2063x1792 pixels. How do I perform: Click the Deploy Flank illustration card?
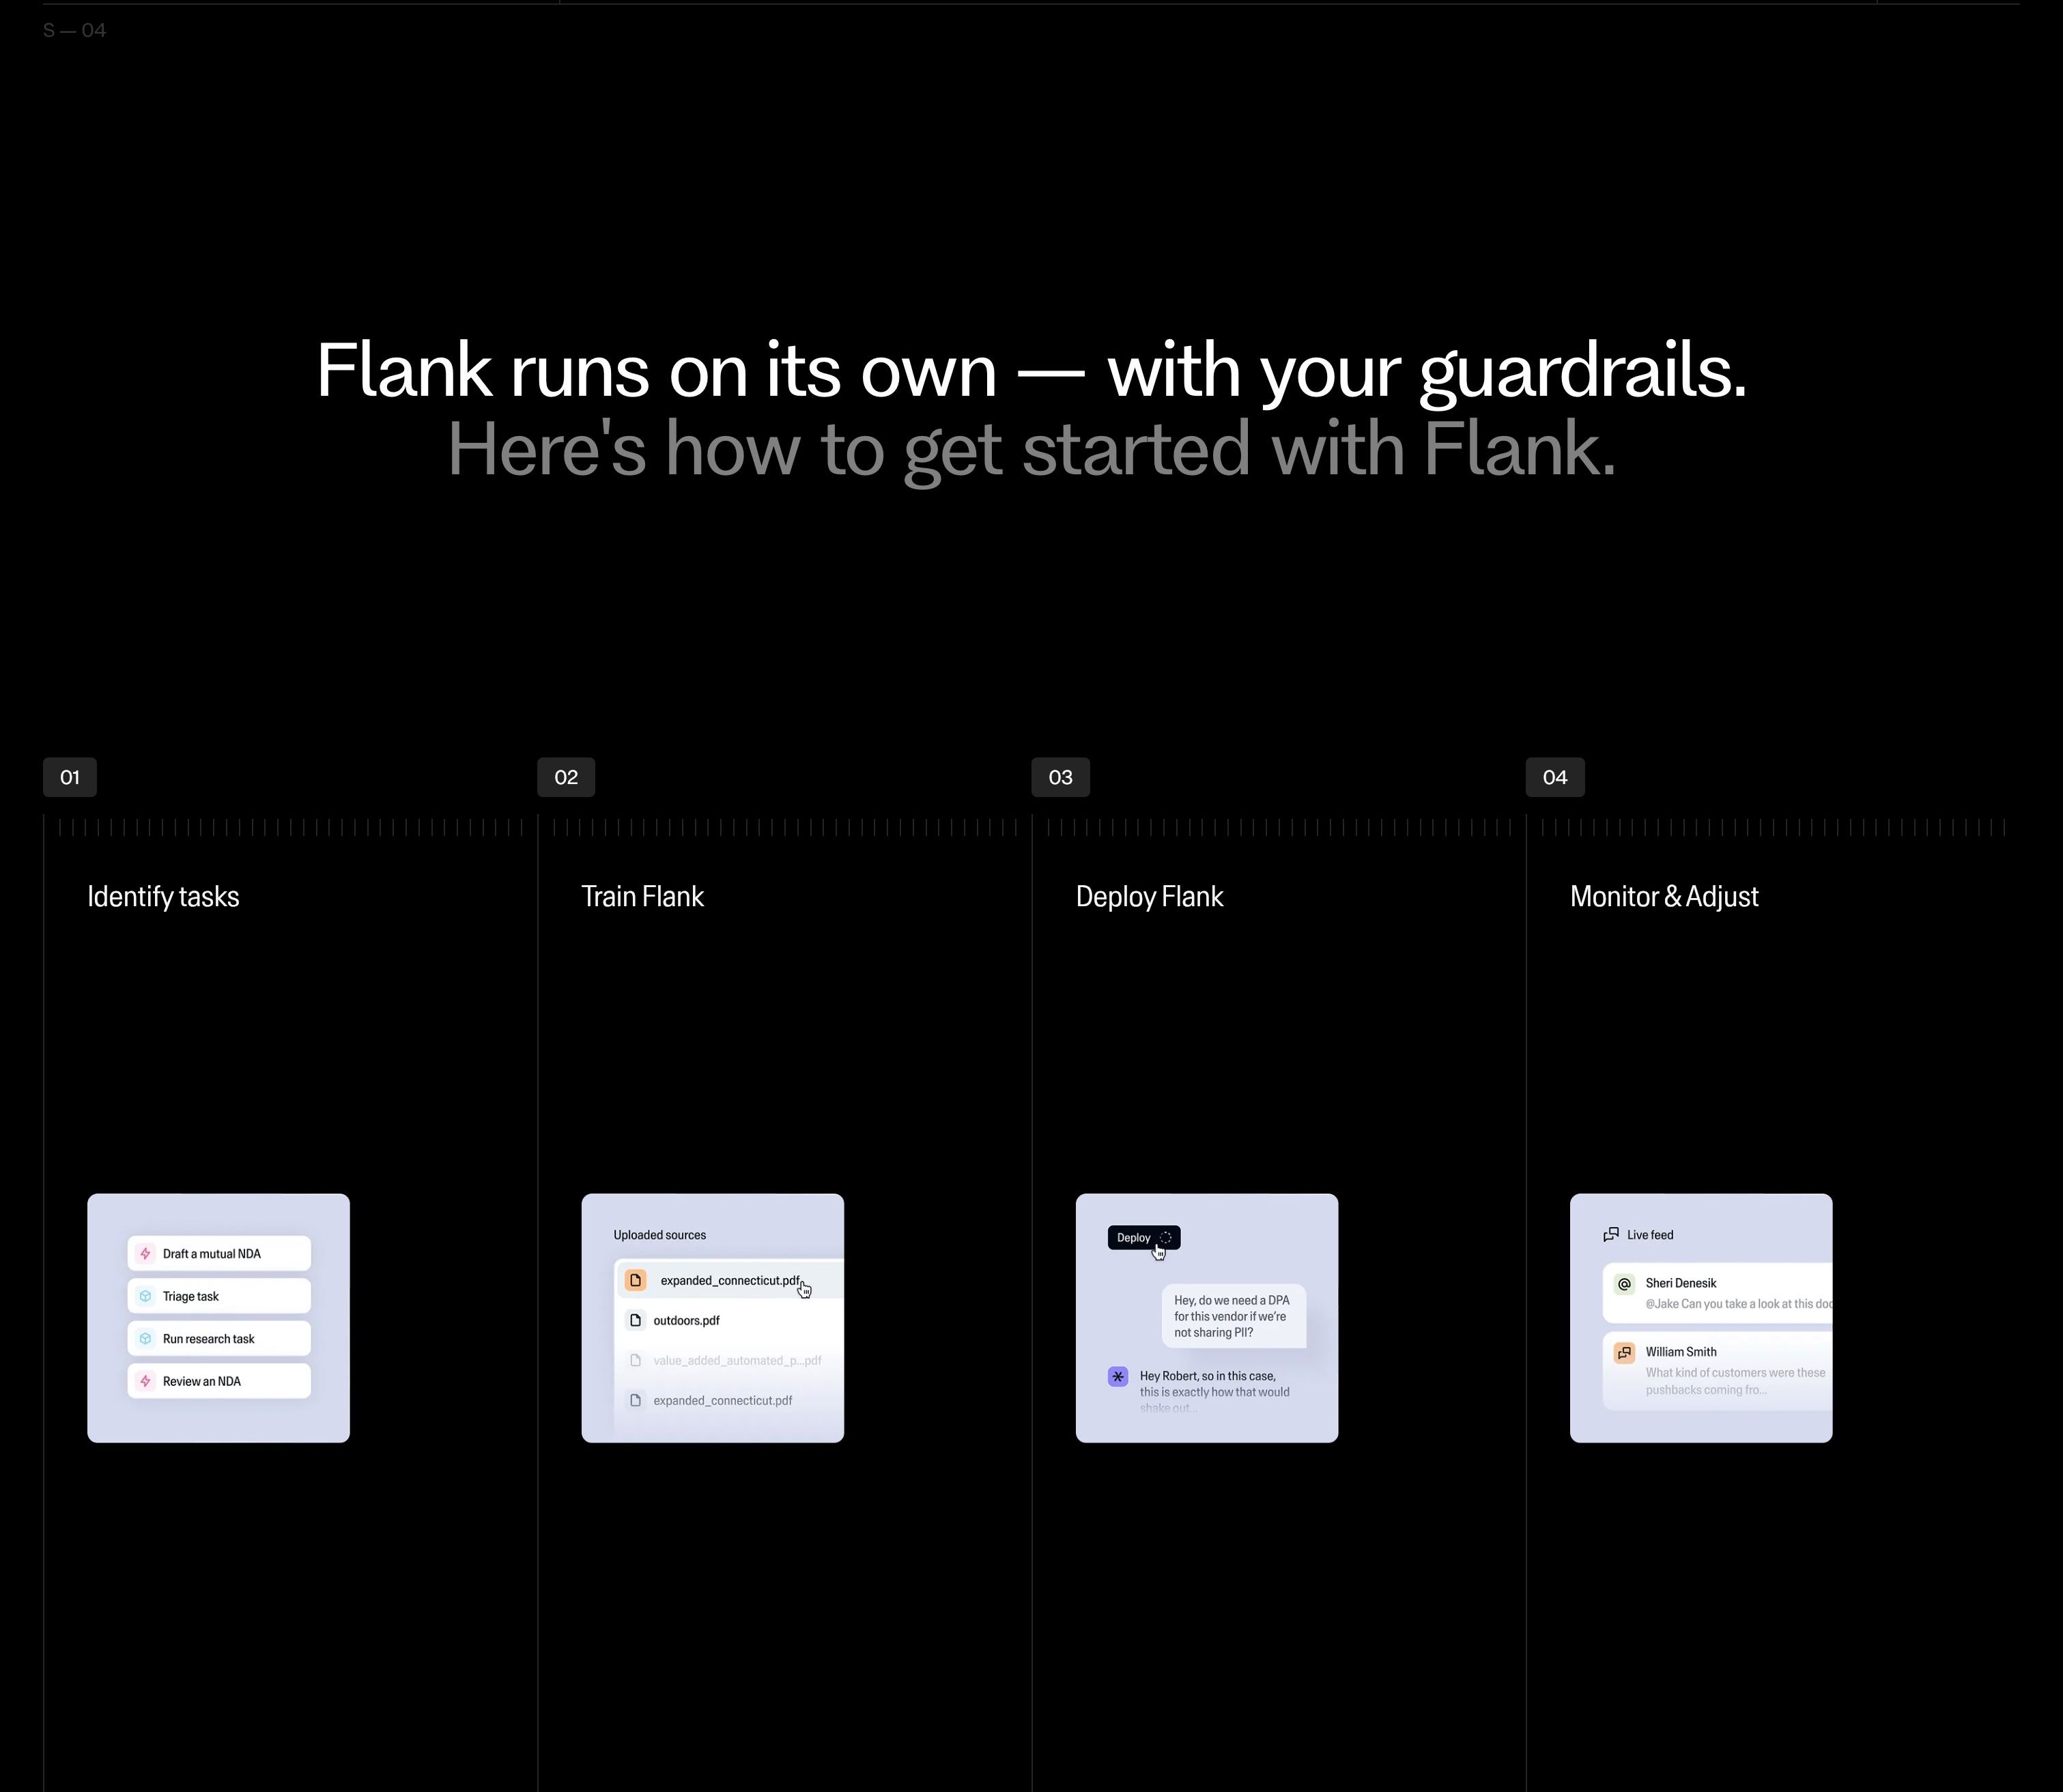1206,1318
